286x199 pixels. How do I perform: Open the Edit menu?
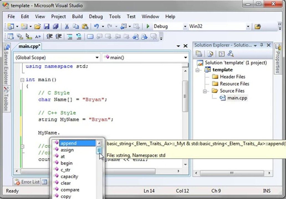(25, 17)
